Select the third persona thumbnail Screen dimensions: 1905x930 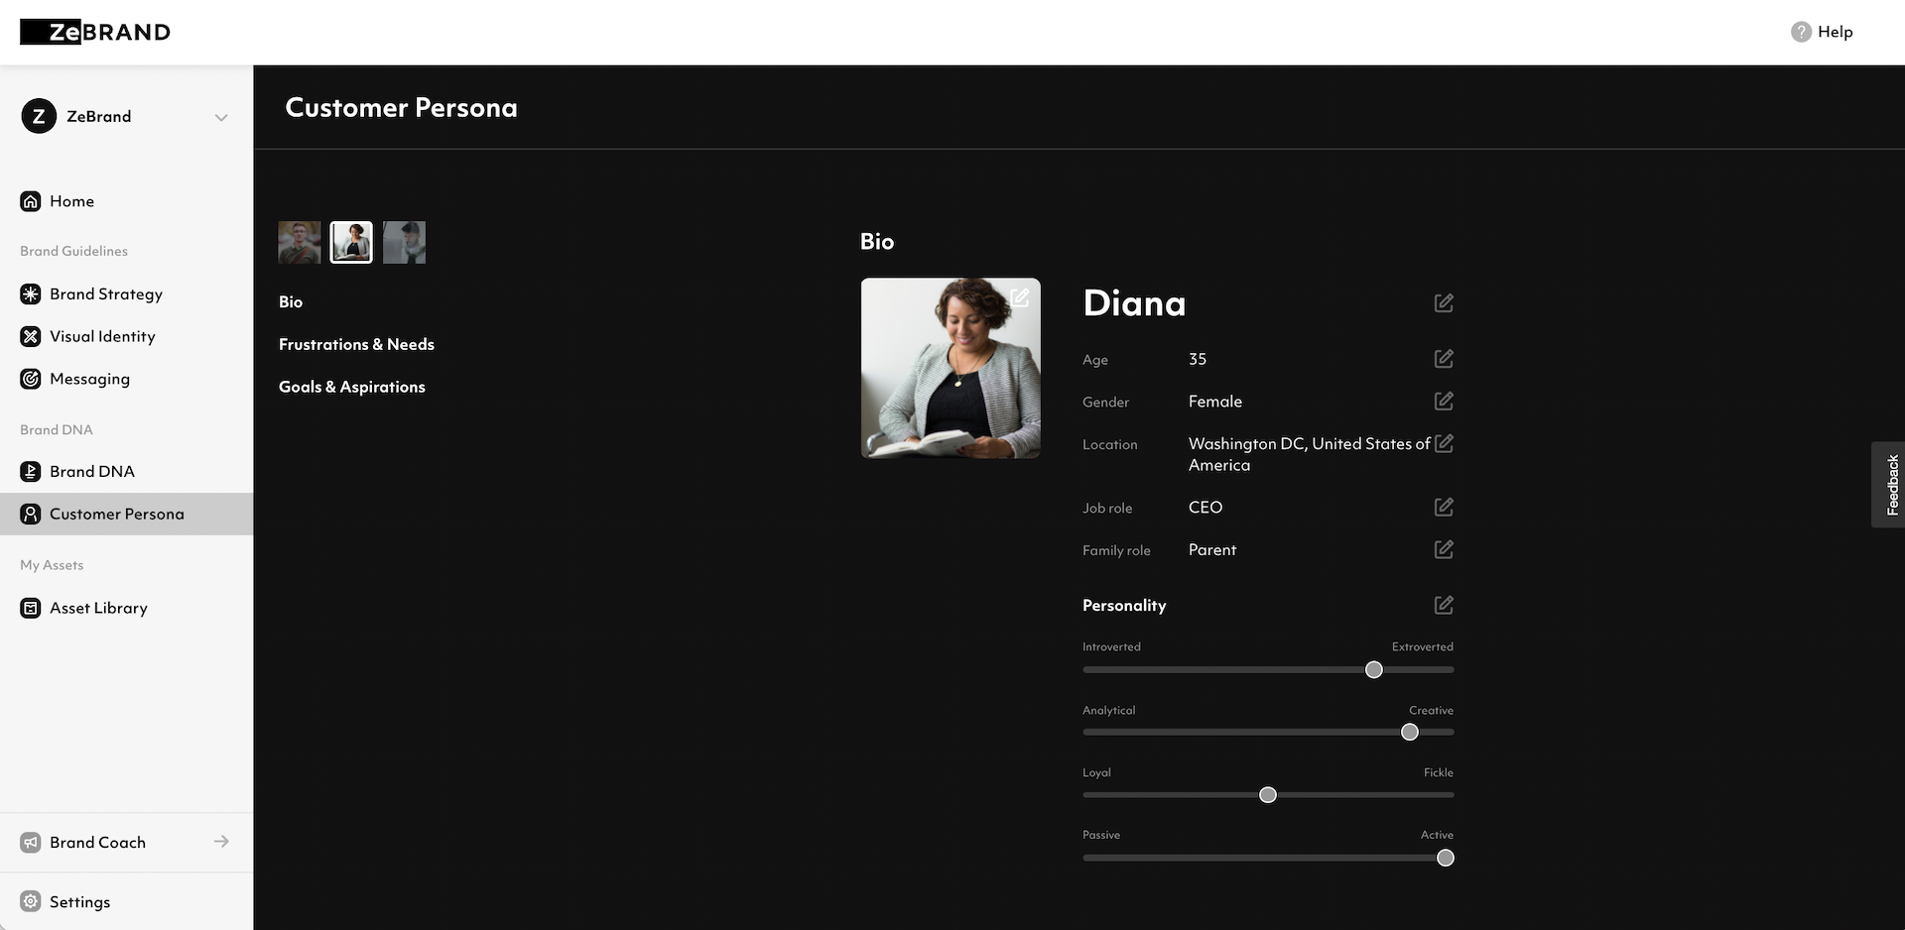[404, 242]
